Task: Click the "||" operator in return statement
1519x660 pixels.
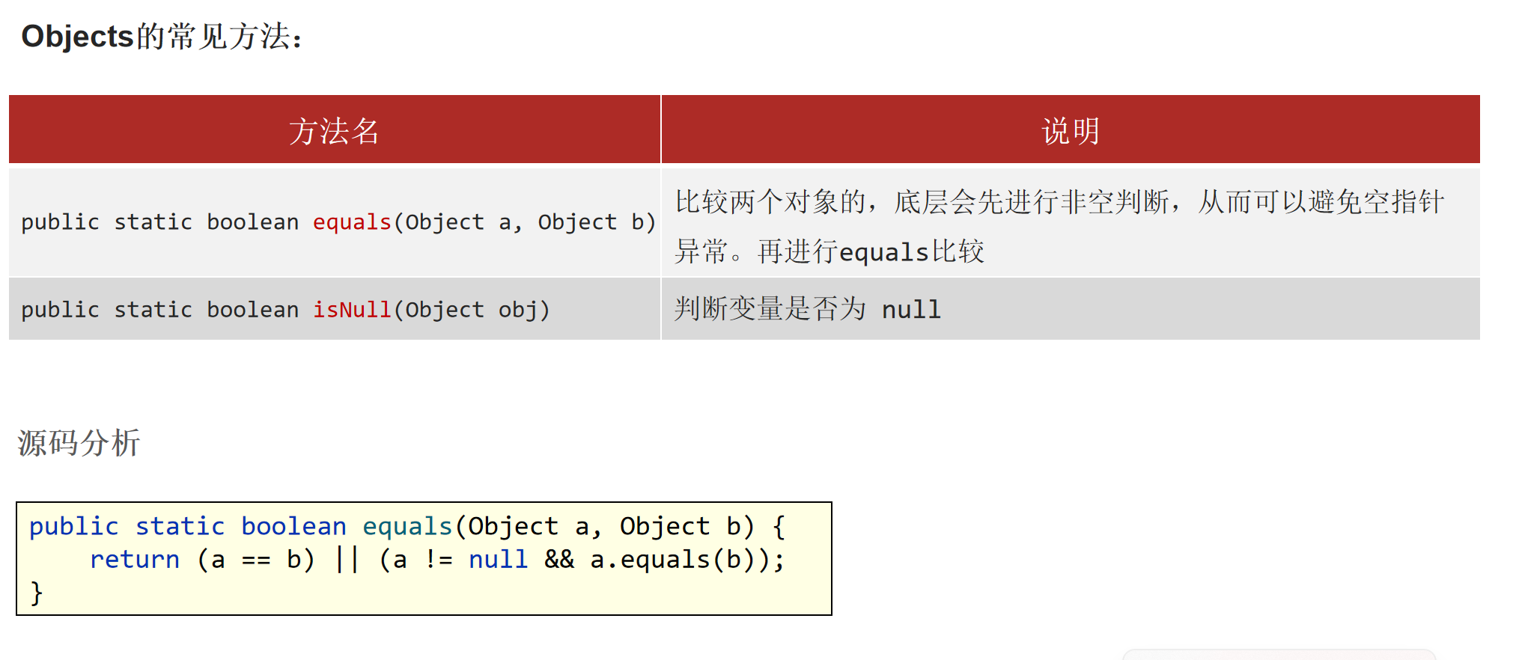Action: click(x=347, y=560)
